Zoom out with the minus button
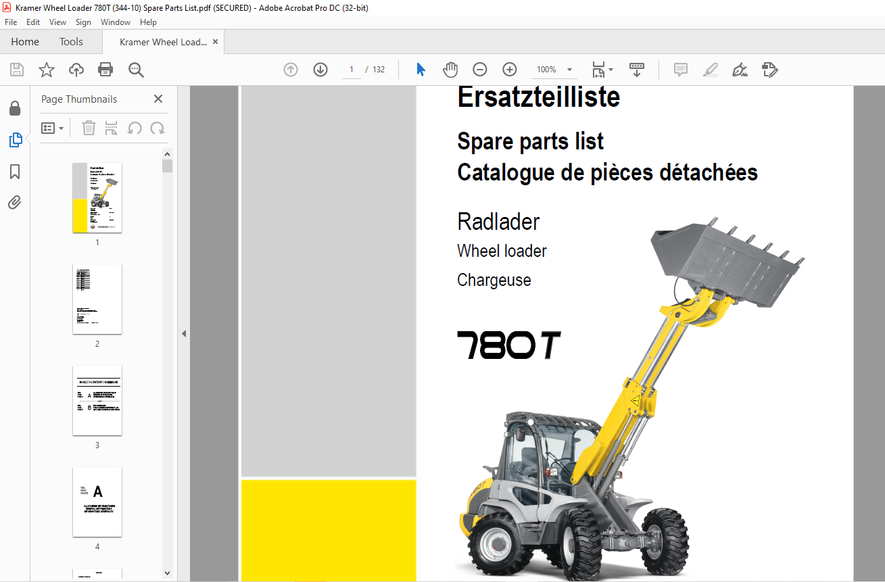This screenshot has width=885, height=582. (x=480, y=70)
